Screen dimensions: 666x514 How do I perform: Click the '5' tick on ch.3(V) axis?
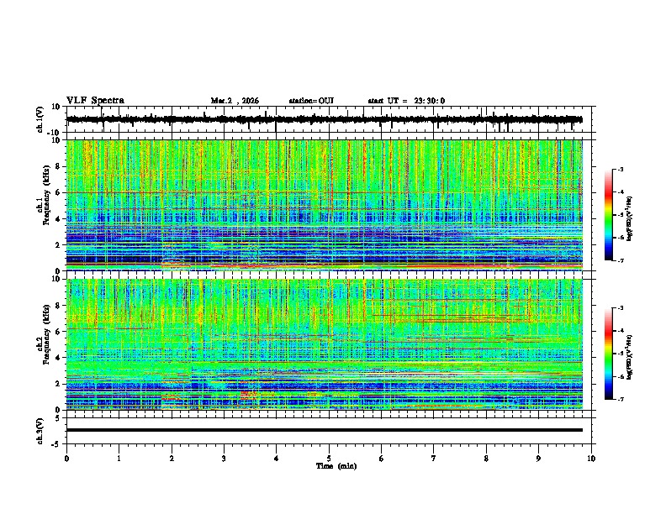(59, 417)
